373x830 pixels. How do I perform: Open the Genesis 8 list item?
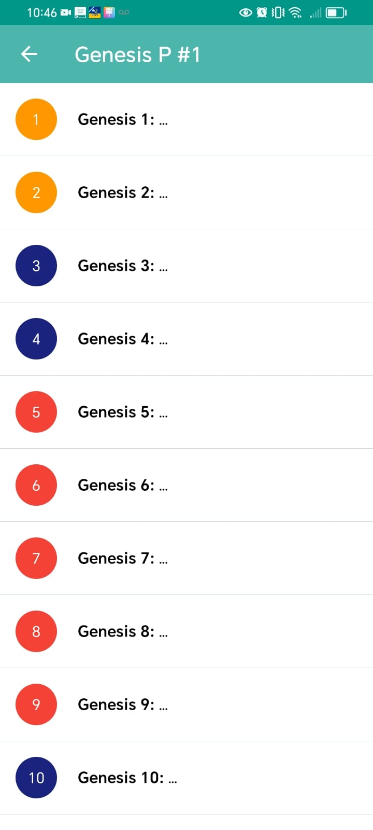[x=122, y=632]
